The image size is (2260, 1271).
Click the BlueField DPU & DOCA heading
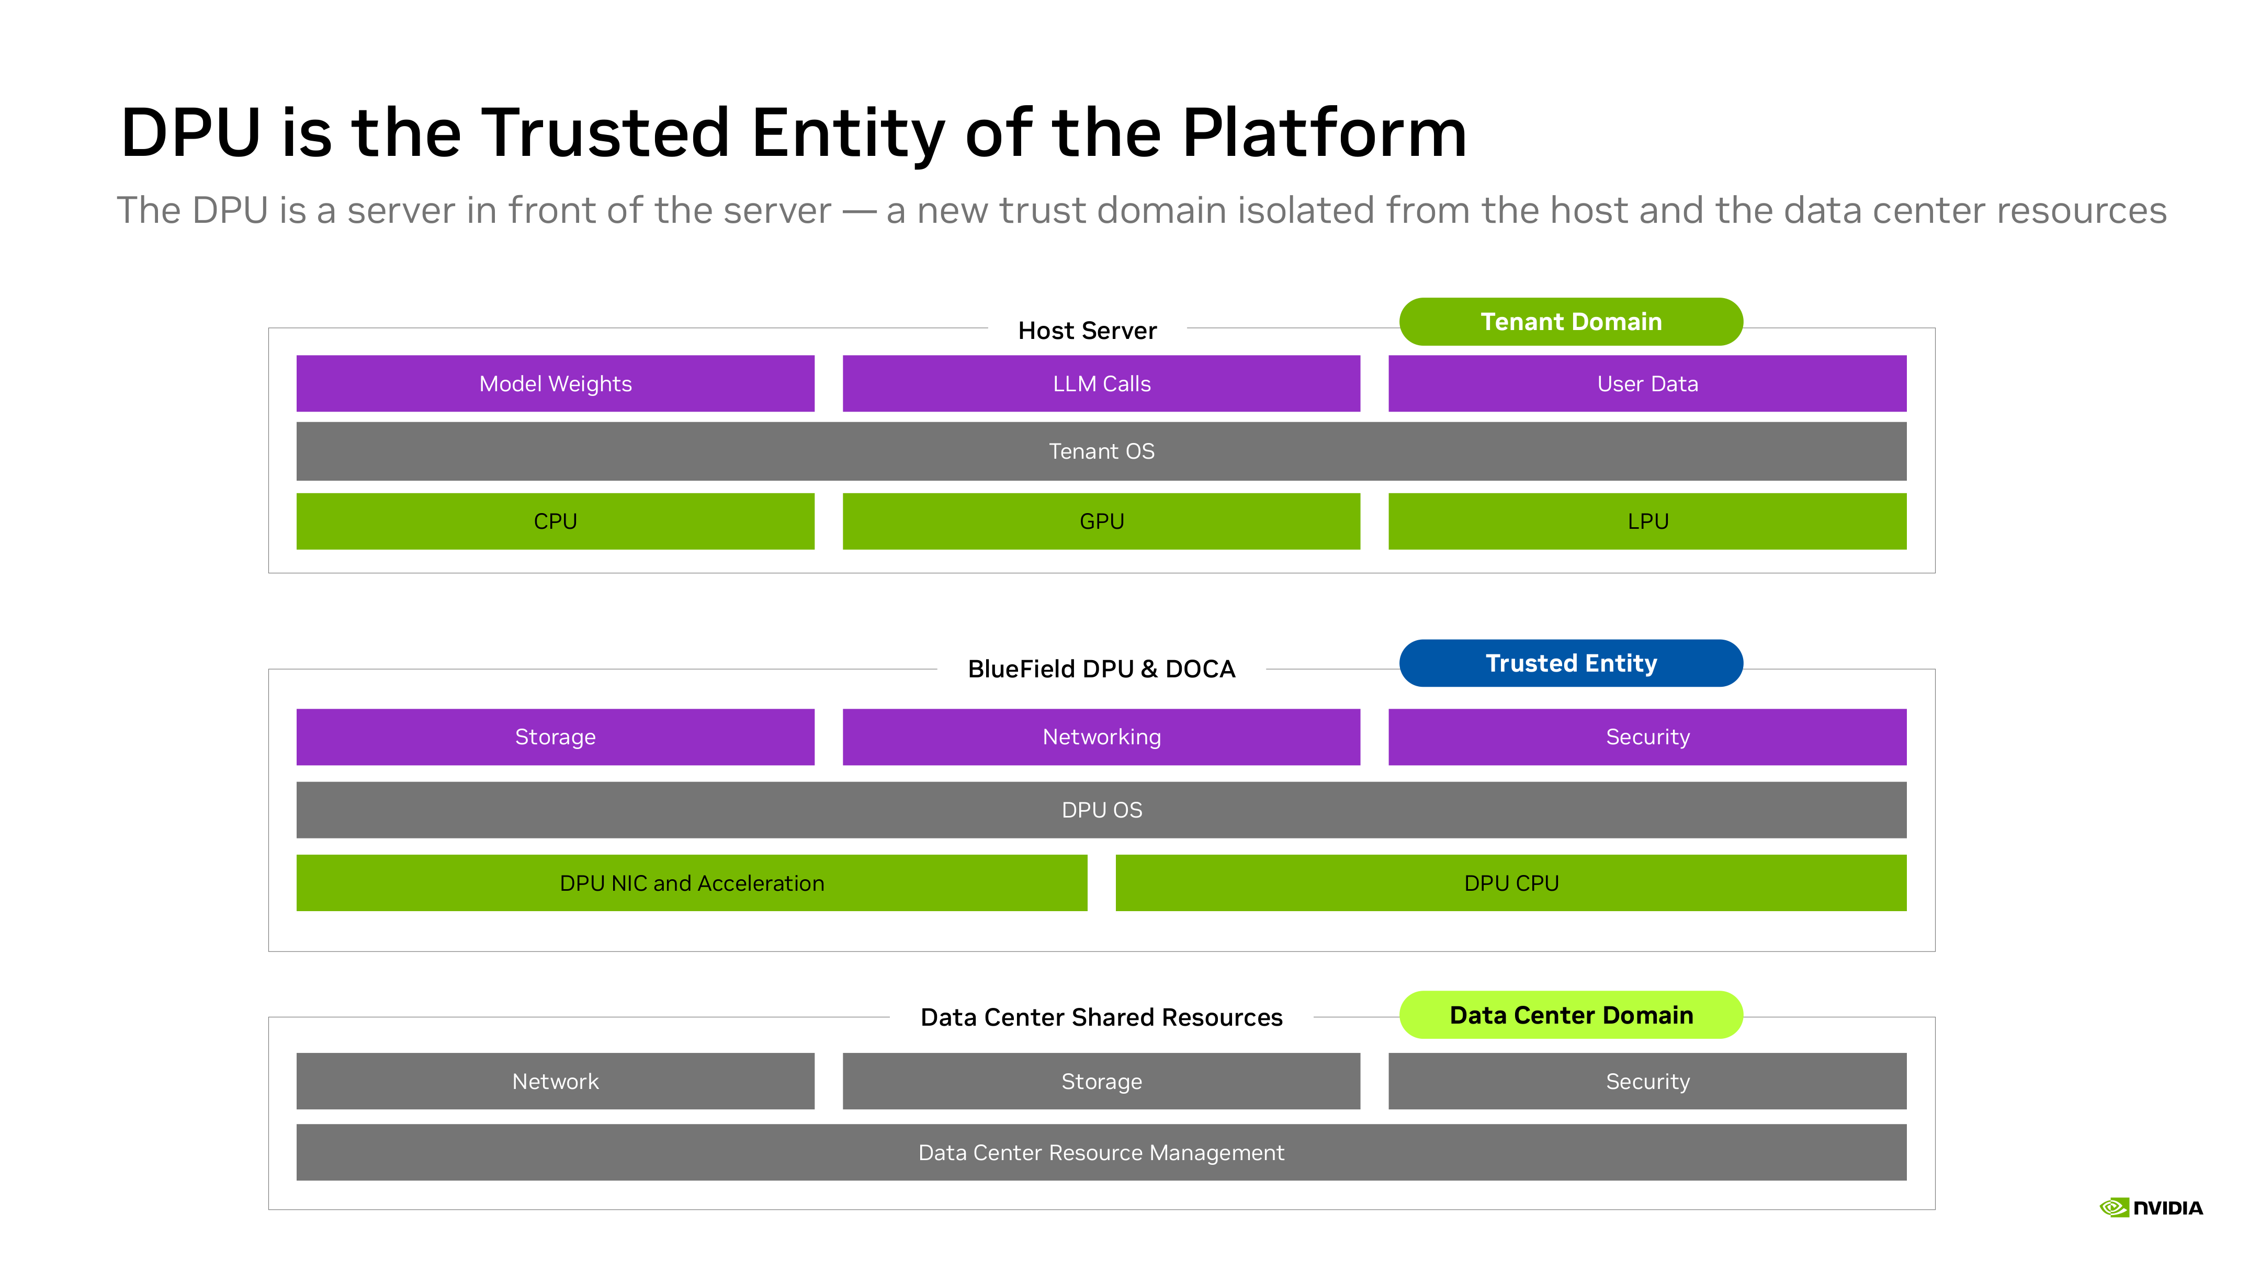(1101, 668)
